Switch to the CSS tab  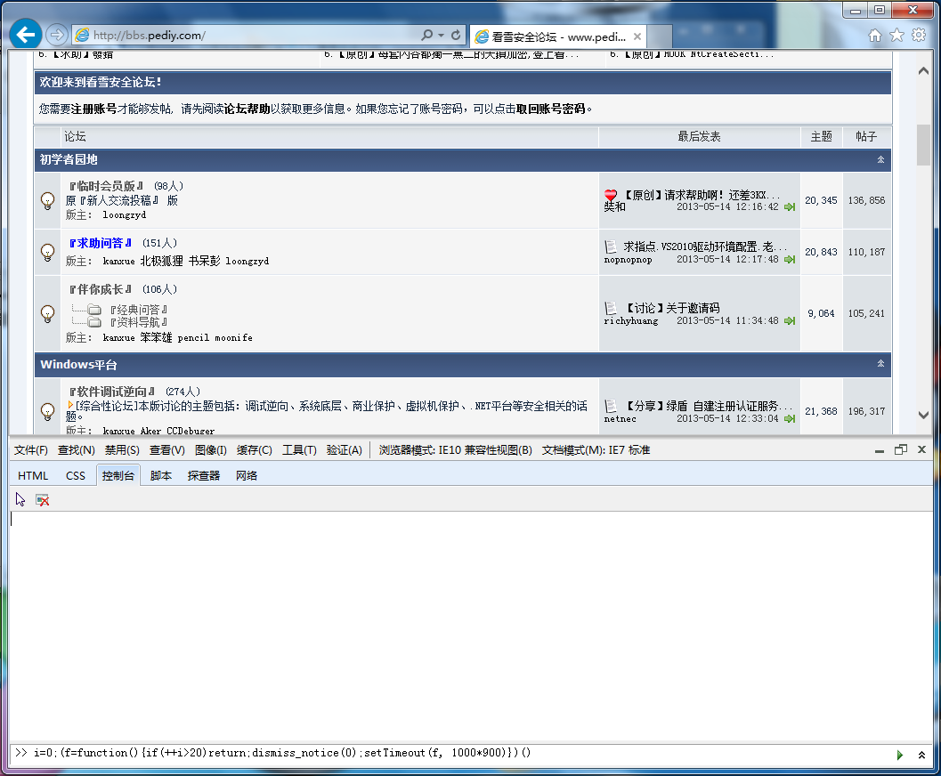coord(76,475)
